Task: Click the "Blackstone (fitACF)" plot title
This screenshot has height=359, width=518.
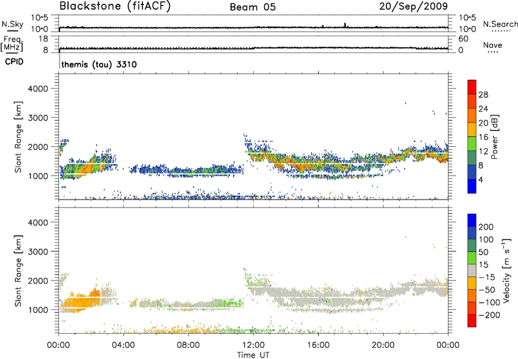Action: tap(115, 6)
